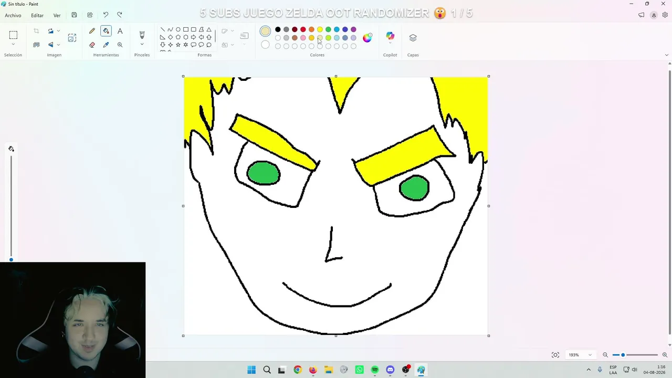This screenshot has height=378, width=672.
Task: Select the Magnifier tool
Action: pyautogui.click(x=120, y=45)
